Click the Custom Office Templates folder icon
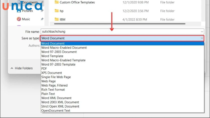This screenshot has width=210, height=118. tap(56, 2)
